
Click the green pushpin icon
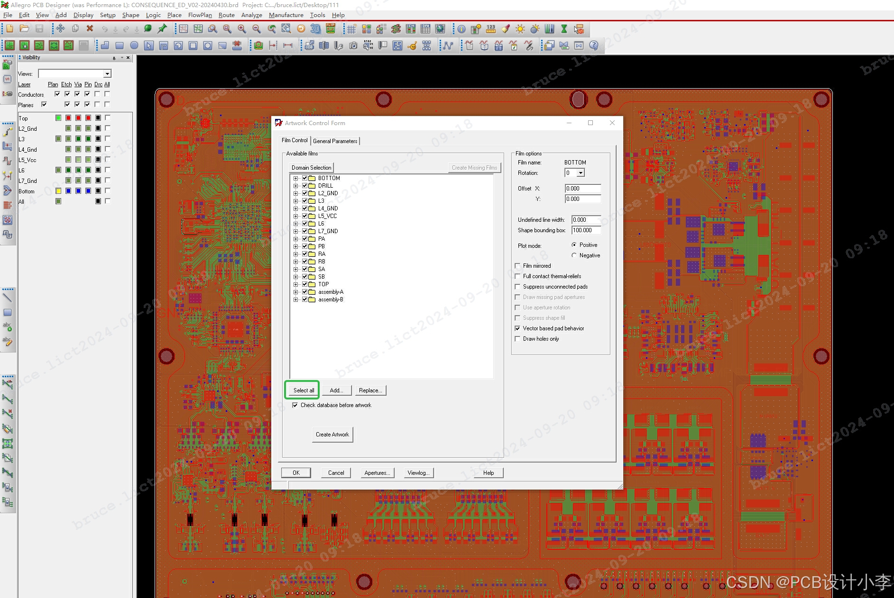click(x=162, y=29)
